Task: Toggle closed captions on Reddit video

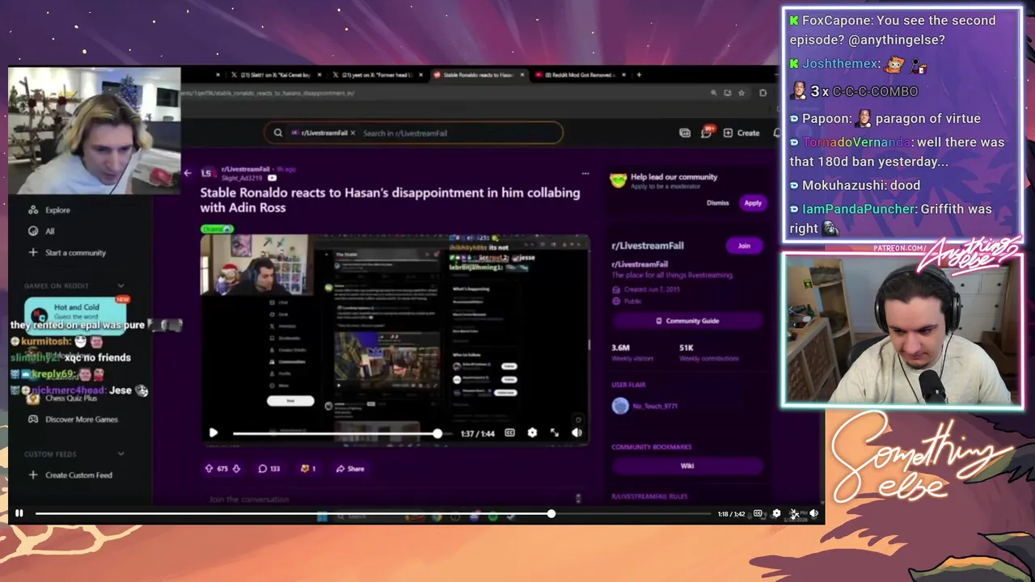Action: point(509,433)
